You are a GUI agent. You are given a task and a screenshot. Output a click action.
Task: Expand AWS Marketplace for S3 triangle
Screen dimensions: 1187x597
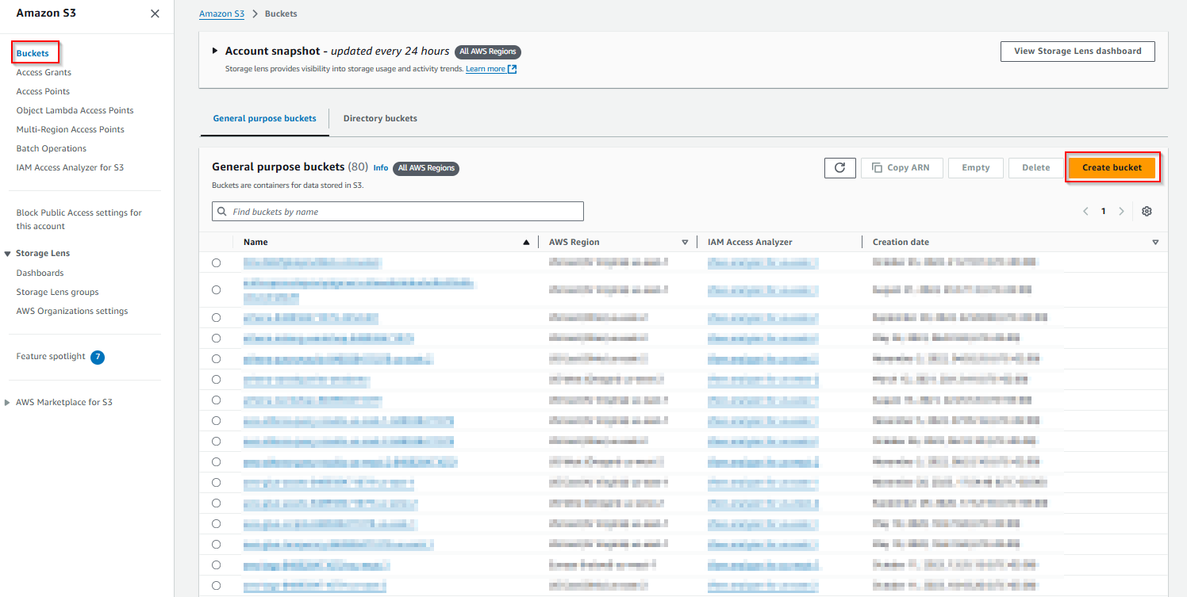point(8,403)
